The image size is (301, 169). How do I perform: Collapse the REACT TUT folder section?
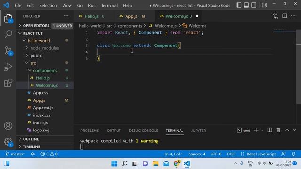click(x=45, y=33)
